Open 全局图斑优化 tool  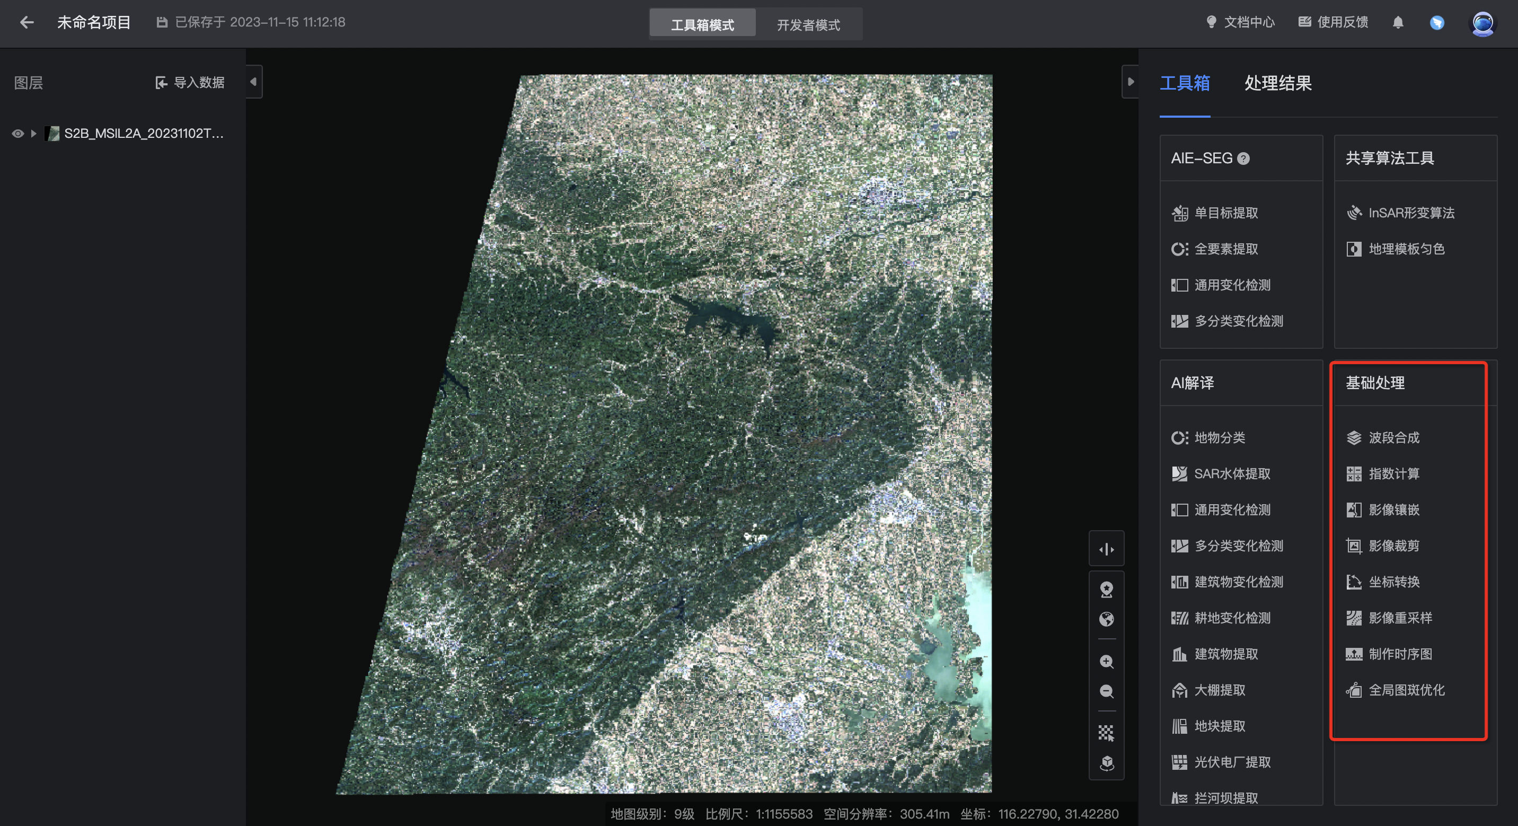pos(1396,690)
